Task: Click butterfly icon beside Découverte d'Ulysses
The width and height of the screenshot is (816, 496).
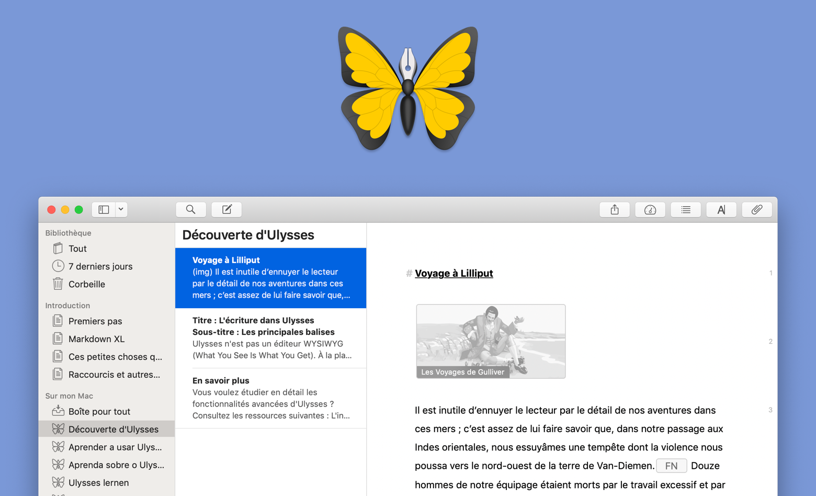Action: point(58,429)
